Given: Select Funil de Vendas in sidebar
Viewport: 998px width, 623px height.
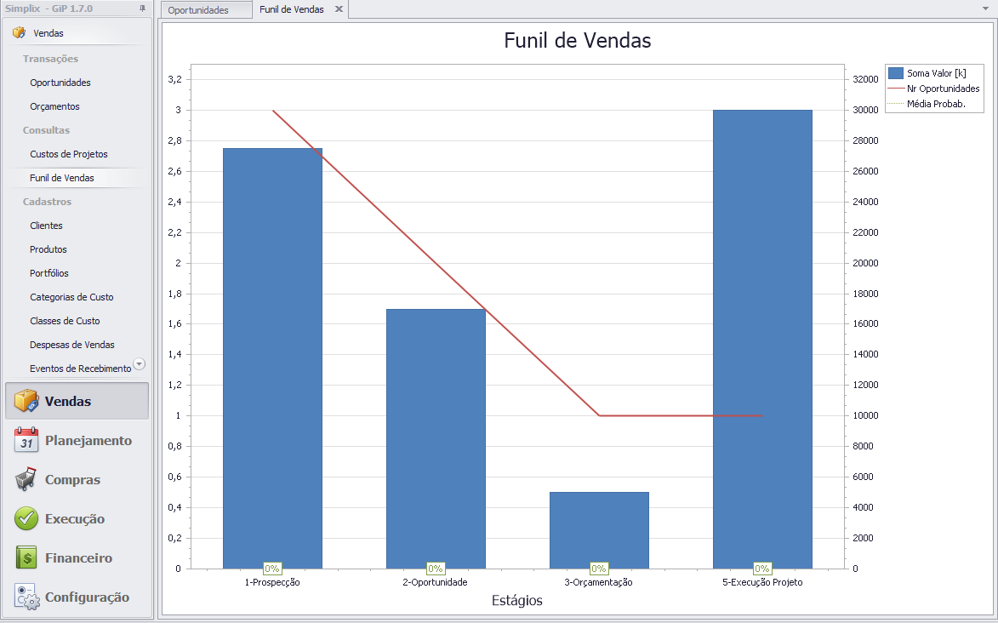Looking at the screenshot, I should [x=62, y=178].
